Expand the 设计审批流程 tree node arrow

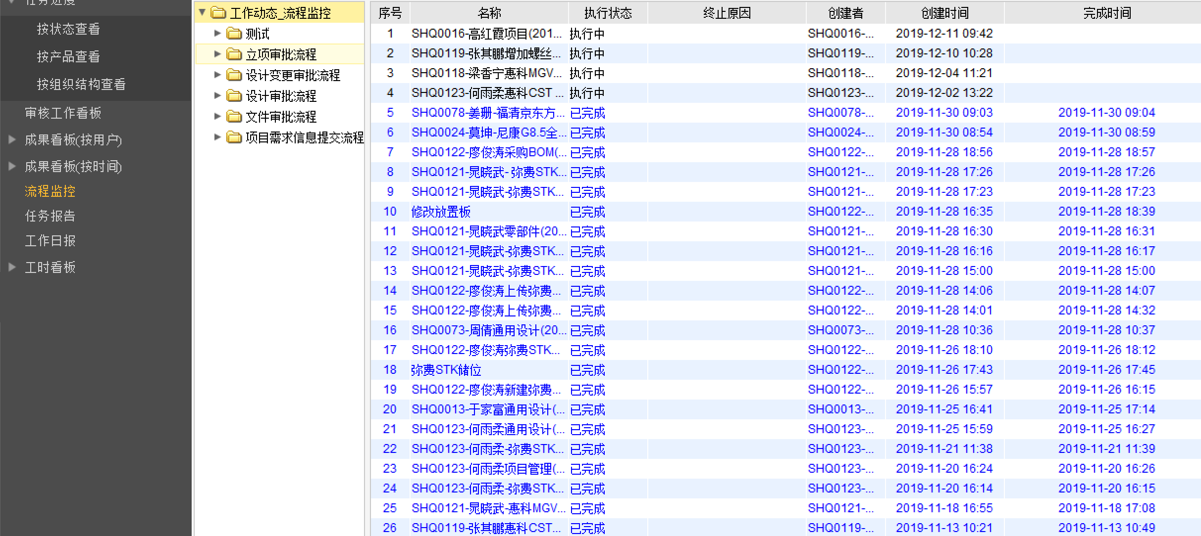(217, 95)
